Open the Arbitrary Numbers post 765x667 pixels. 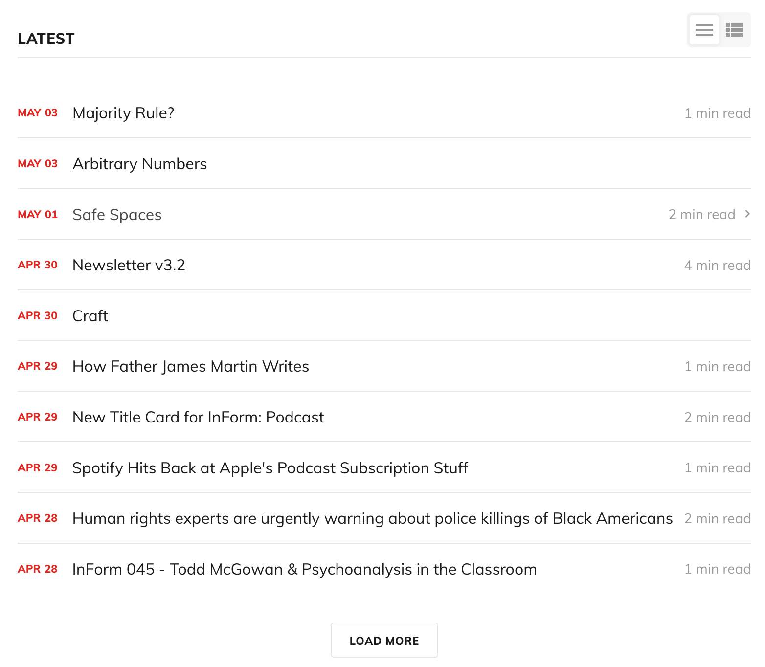click(x=140, y=164)
